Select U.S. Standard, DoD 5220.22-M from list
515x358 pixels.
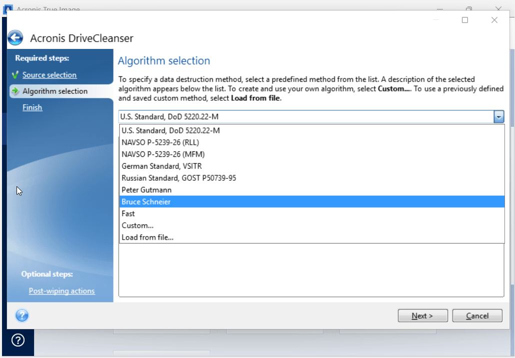(x=312, y=130)
